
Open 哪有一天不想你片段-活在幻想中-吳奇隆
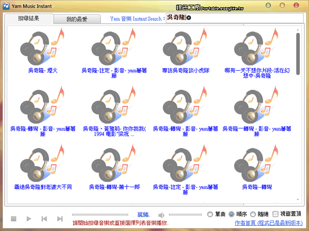point(257,73)
